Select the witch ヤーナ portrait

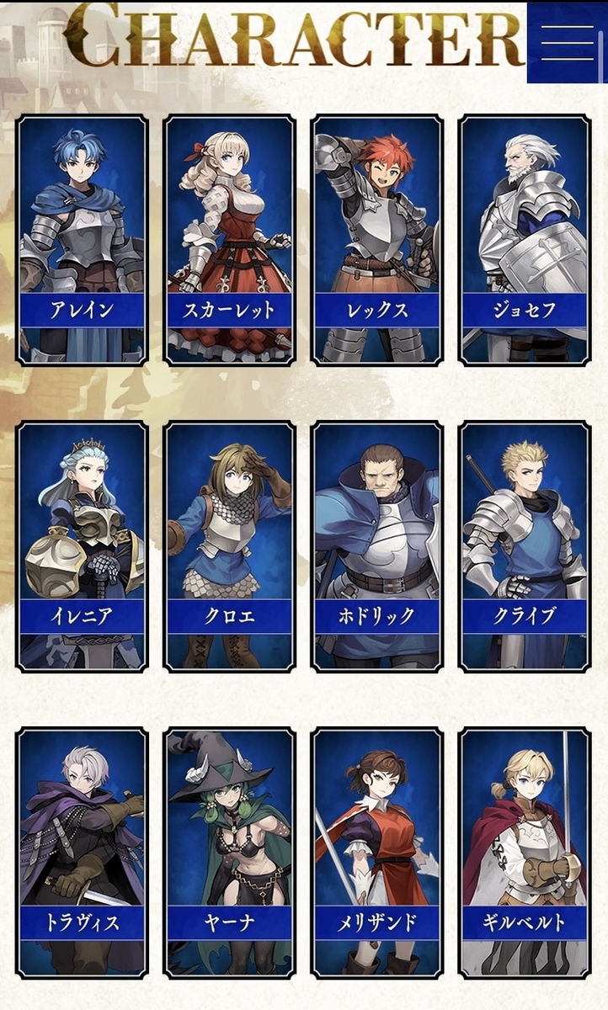pos(230,853)
